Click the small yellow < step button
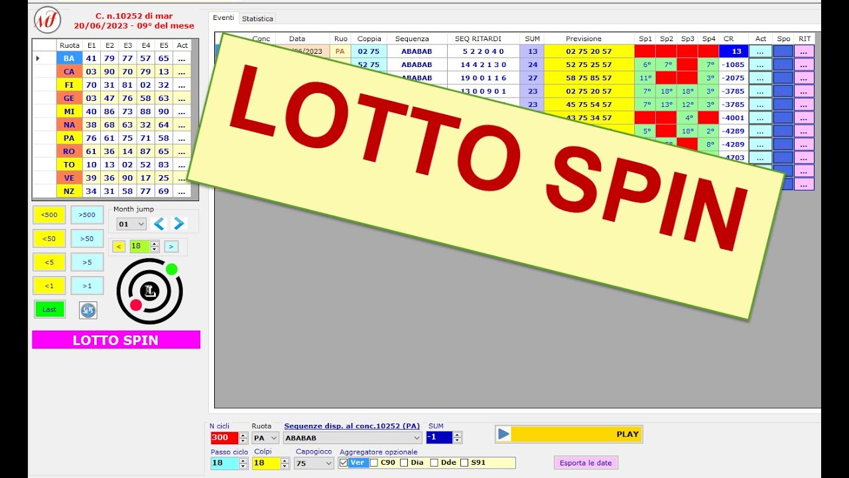The height and width of the screenshot is (478, 849). click(119, 246)
